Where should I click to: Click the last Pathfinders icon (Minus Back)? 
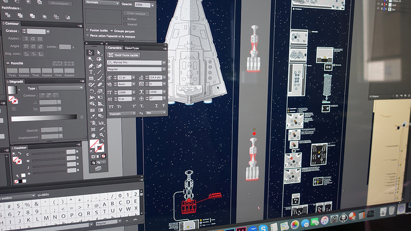pos(68,17)
